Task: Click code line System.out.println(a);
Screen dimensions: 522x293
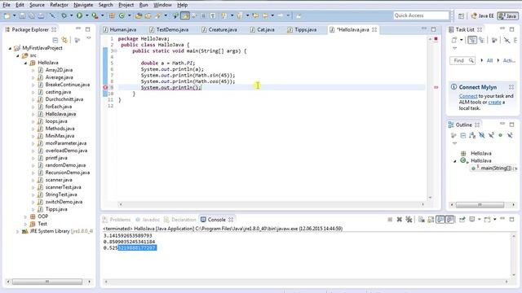Action: (172, 69)
